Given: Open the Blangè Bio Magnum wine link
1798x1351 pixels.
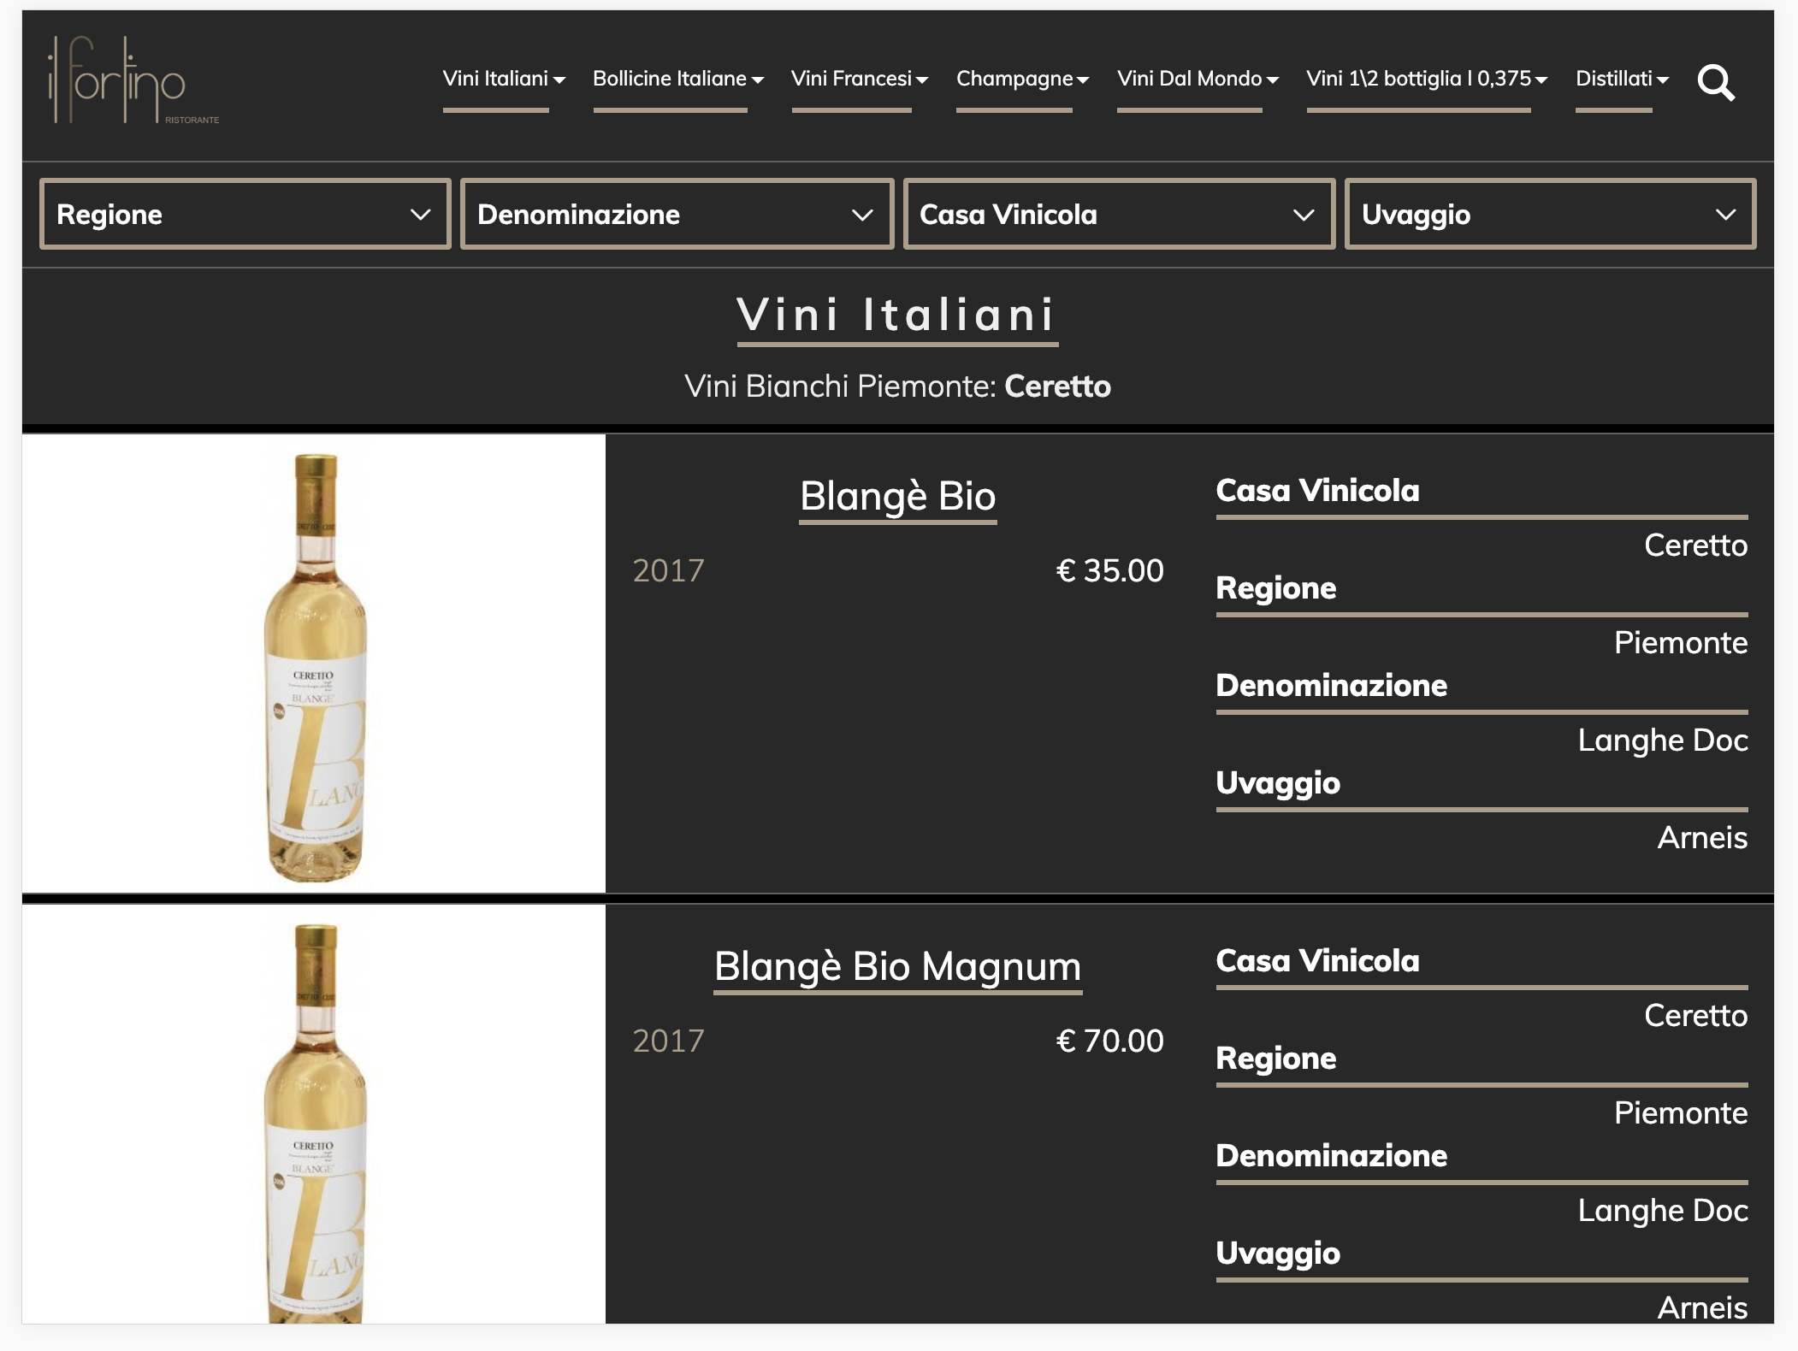Looking at the screenshot, I should 898,966.
